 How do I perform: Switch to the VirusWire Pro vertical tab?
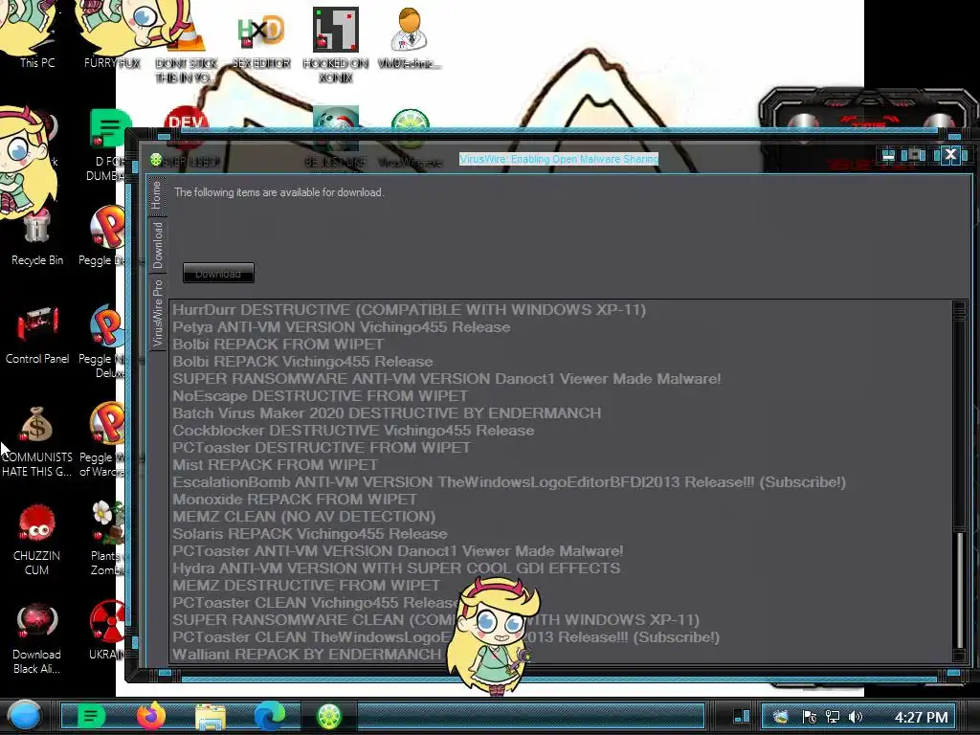click(x=157, y=314)
